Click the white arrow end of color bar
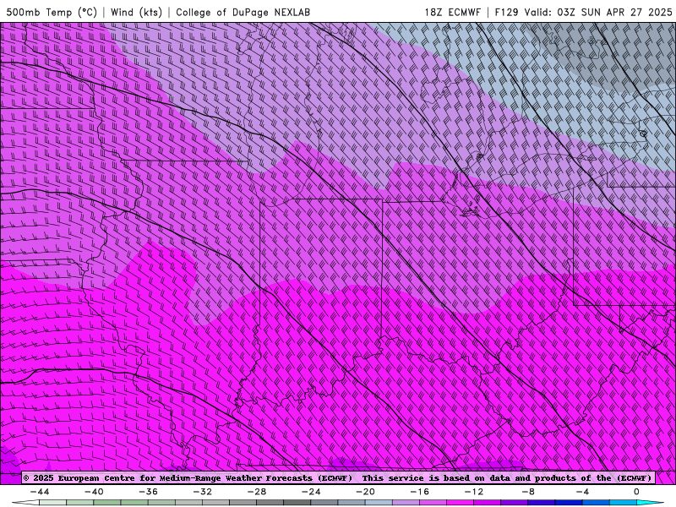This screenshot has height=507, width=676. click(25, 503)
